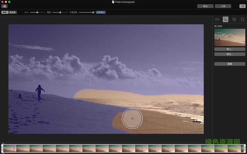Toggle the sidebar panel layout icon
247x154 pixels.
[x=242, y=6]
